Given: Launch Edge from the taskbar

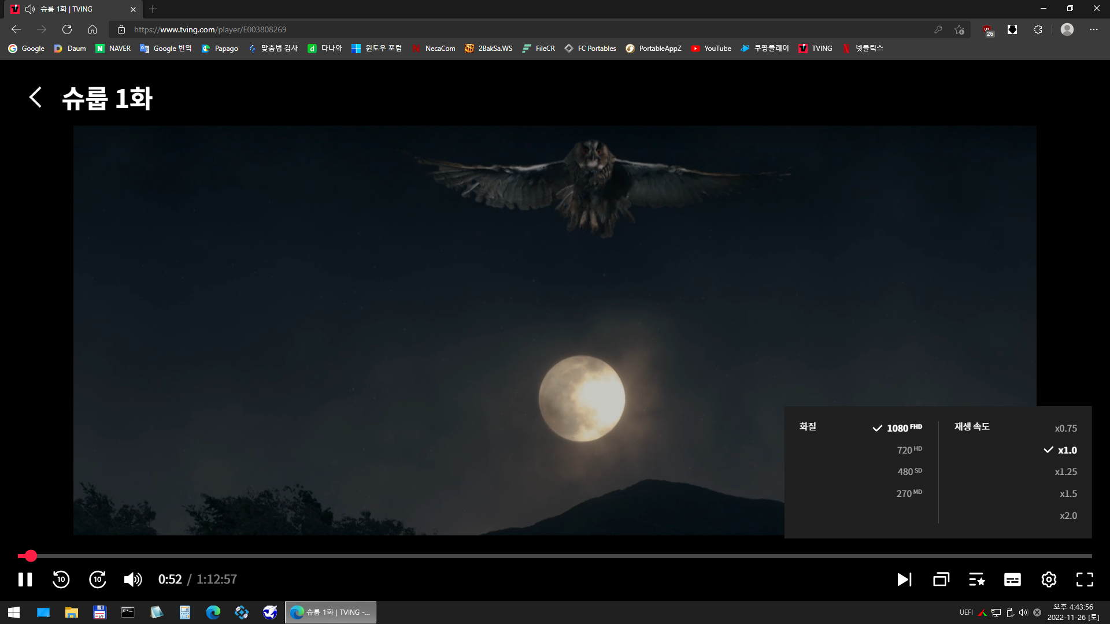Looking at the screenshot, I should [x=213, y=612].
